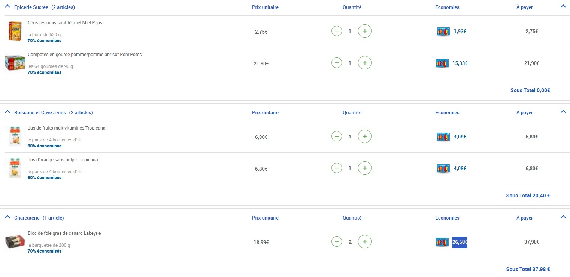
Task: Click loyalty card icon beside 15,33€ savings
Action: click(x=443, y=63)
